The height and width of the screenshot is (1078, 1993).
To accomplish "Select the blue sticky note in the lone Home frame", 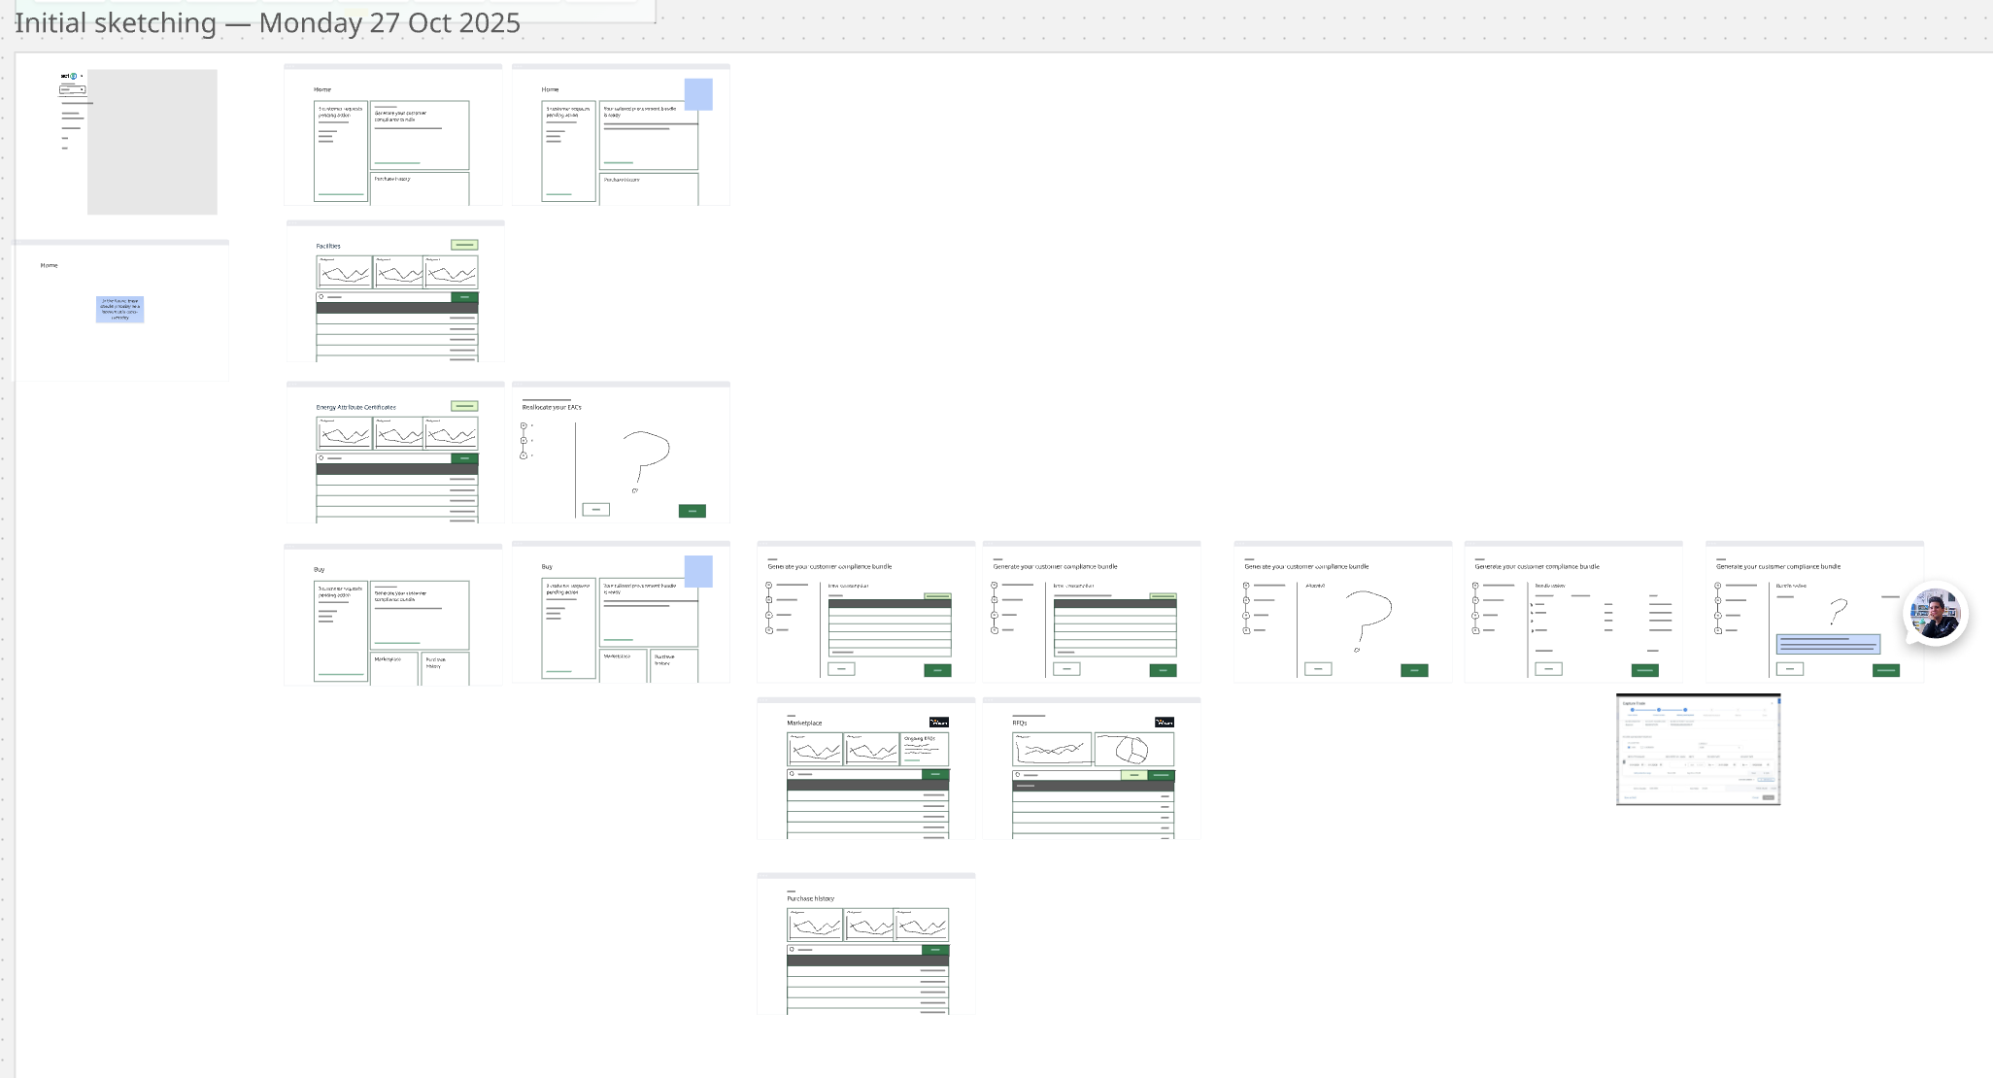I will (x=119, y=309).
